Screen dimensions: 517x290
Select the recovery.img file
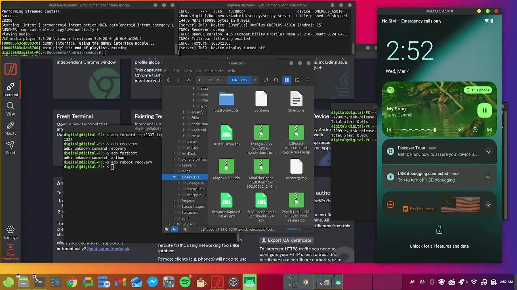click(296, 169)
